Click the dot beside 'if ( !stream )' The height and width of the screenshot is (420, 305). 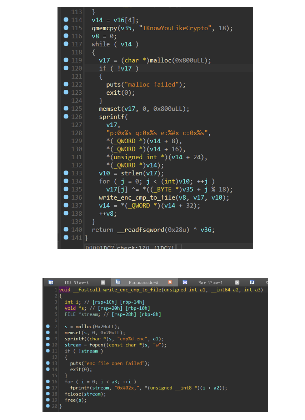pos(47,351)
